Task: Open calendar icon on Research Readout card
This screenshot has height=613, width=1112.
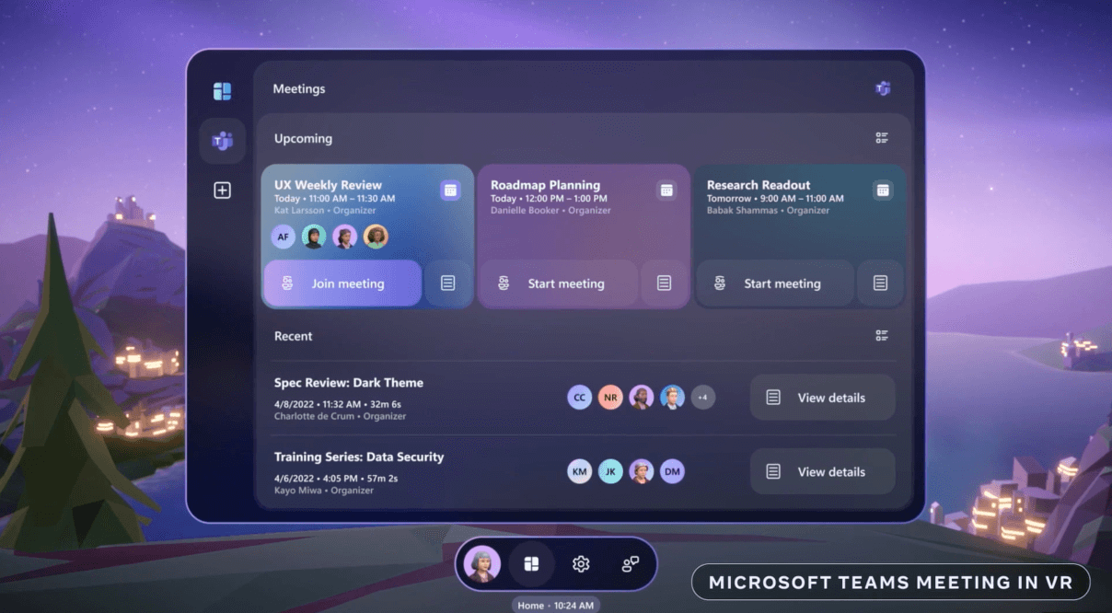Action: click(883, 190)
